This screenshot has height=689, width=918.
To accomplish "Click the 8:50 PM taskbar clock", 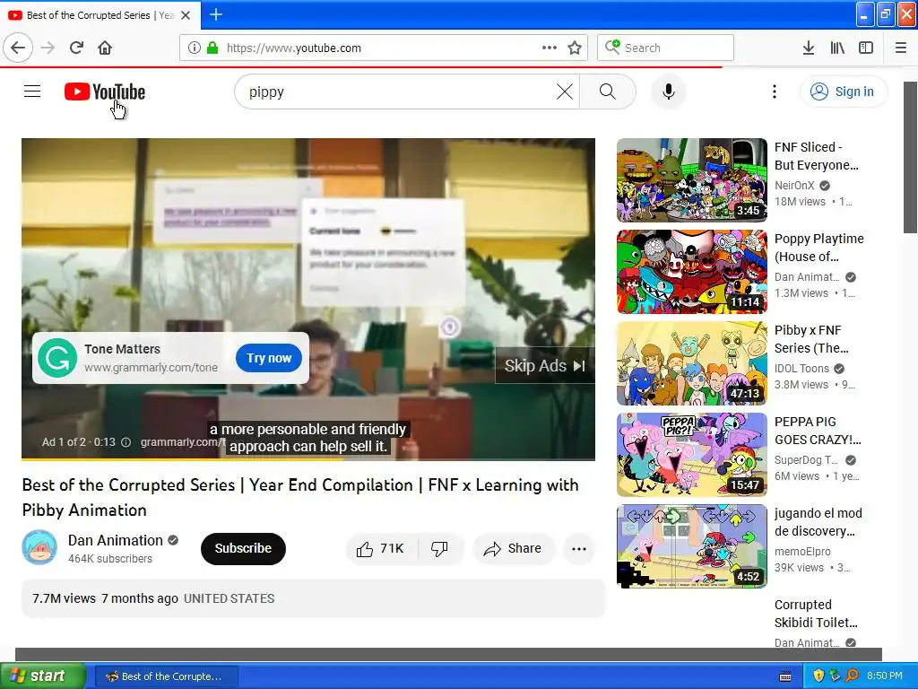I will [x=885, y=676].
